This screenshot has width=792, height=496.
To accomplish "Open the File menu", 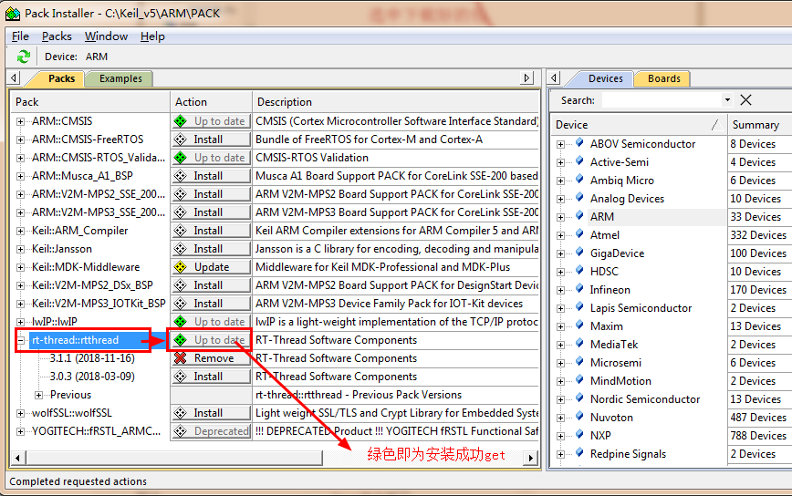I will [x=20, y=36].
